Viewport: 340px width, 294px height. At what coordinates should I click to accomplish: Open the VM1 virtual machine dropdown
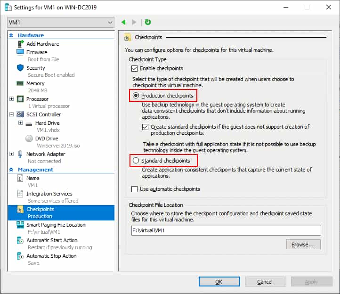coord(61,22)
